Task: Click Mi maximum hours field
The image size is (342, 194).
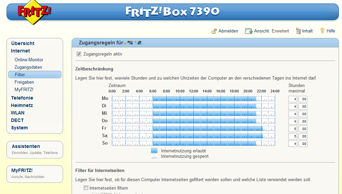Action: coord(293,114)
